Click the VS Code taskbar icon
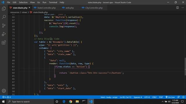 tap(91, 101)
